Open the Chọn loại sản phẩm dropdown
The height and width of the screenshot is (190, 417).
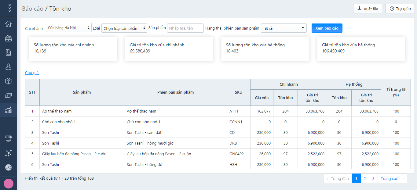click(124, 28)
